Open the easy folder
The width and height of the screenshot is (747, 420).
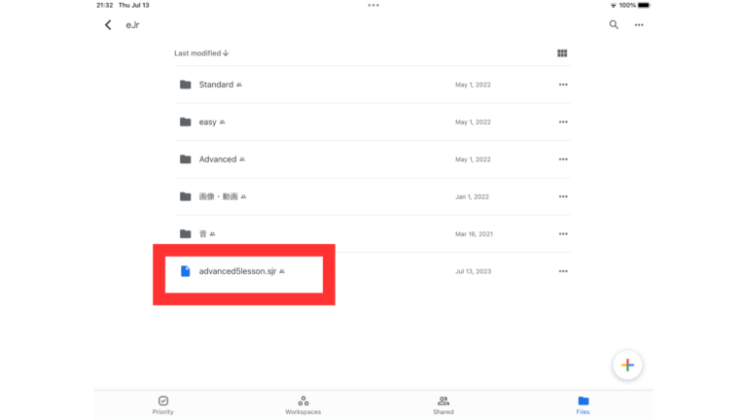pyautogui.click(x=207, y=122)
